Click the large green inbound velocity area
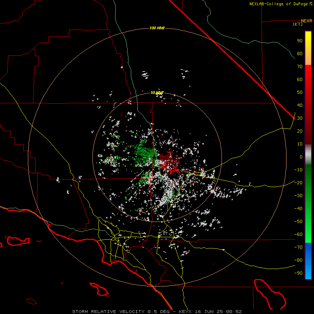 click(144, 153)
